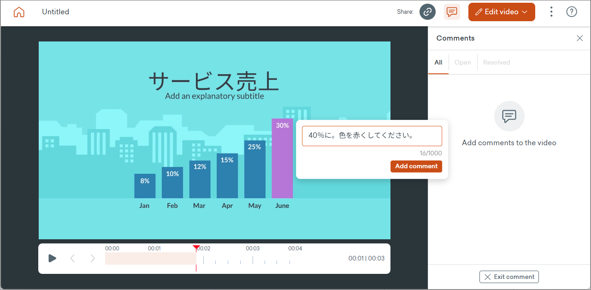Screen dimensions: 591x290
Task: Click the 'Add an explanatory subtitle' text
Action: (214, 96)
